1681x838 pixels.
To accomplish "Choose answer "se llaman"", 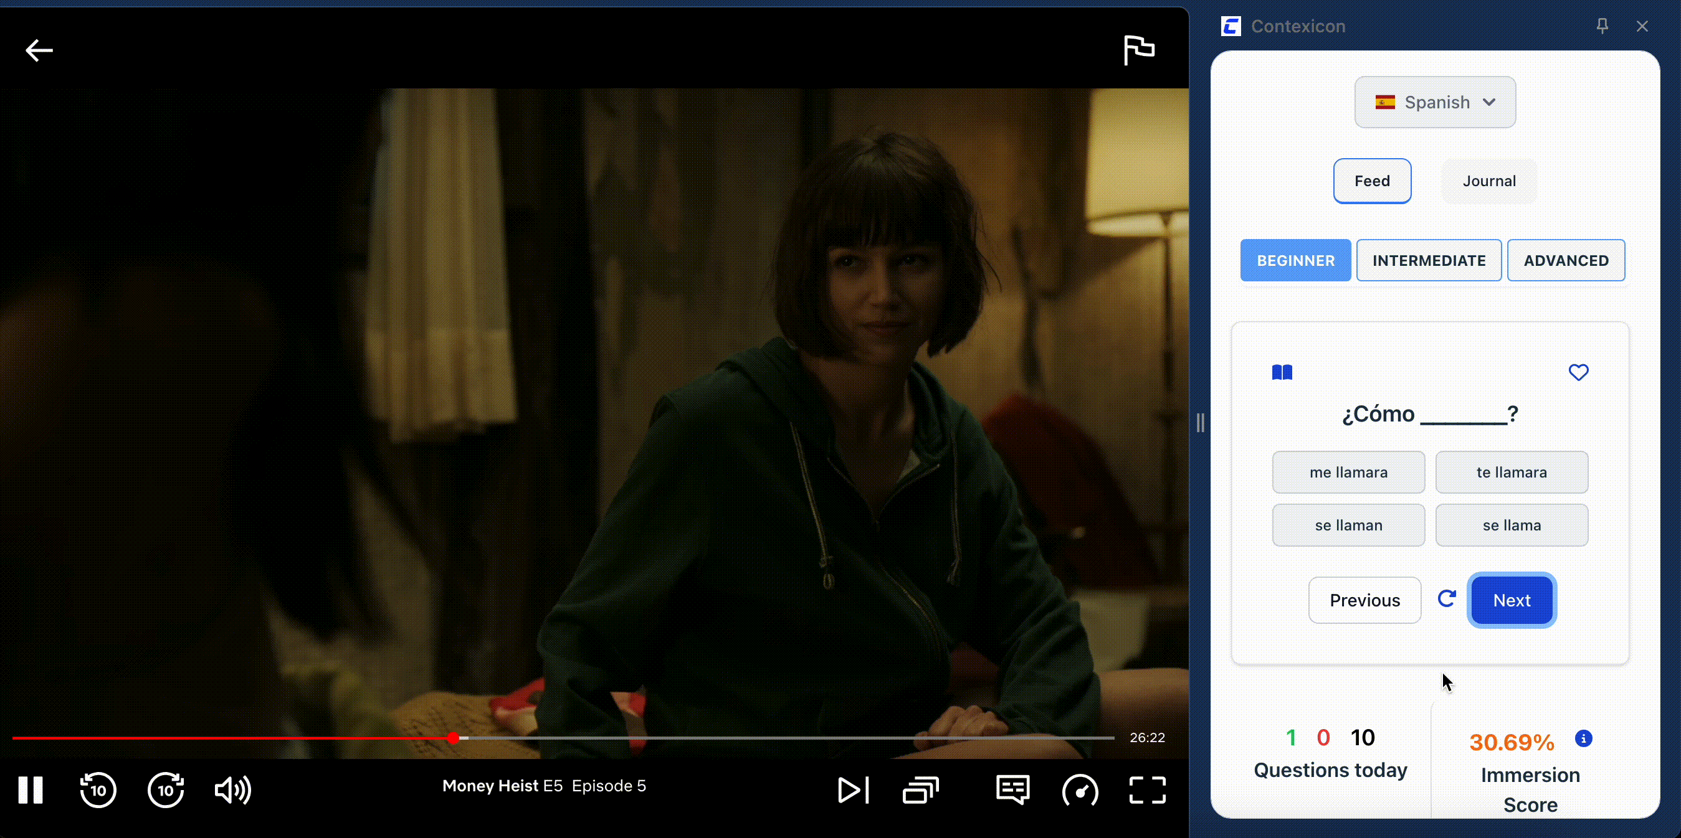I will tap(1349, 525).
